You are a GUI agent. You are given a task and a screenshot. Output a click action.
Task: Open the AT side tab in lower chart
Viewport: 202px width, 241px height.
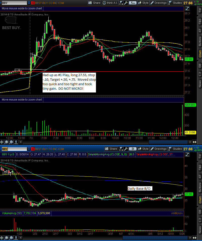point(200,176)
